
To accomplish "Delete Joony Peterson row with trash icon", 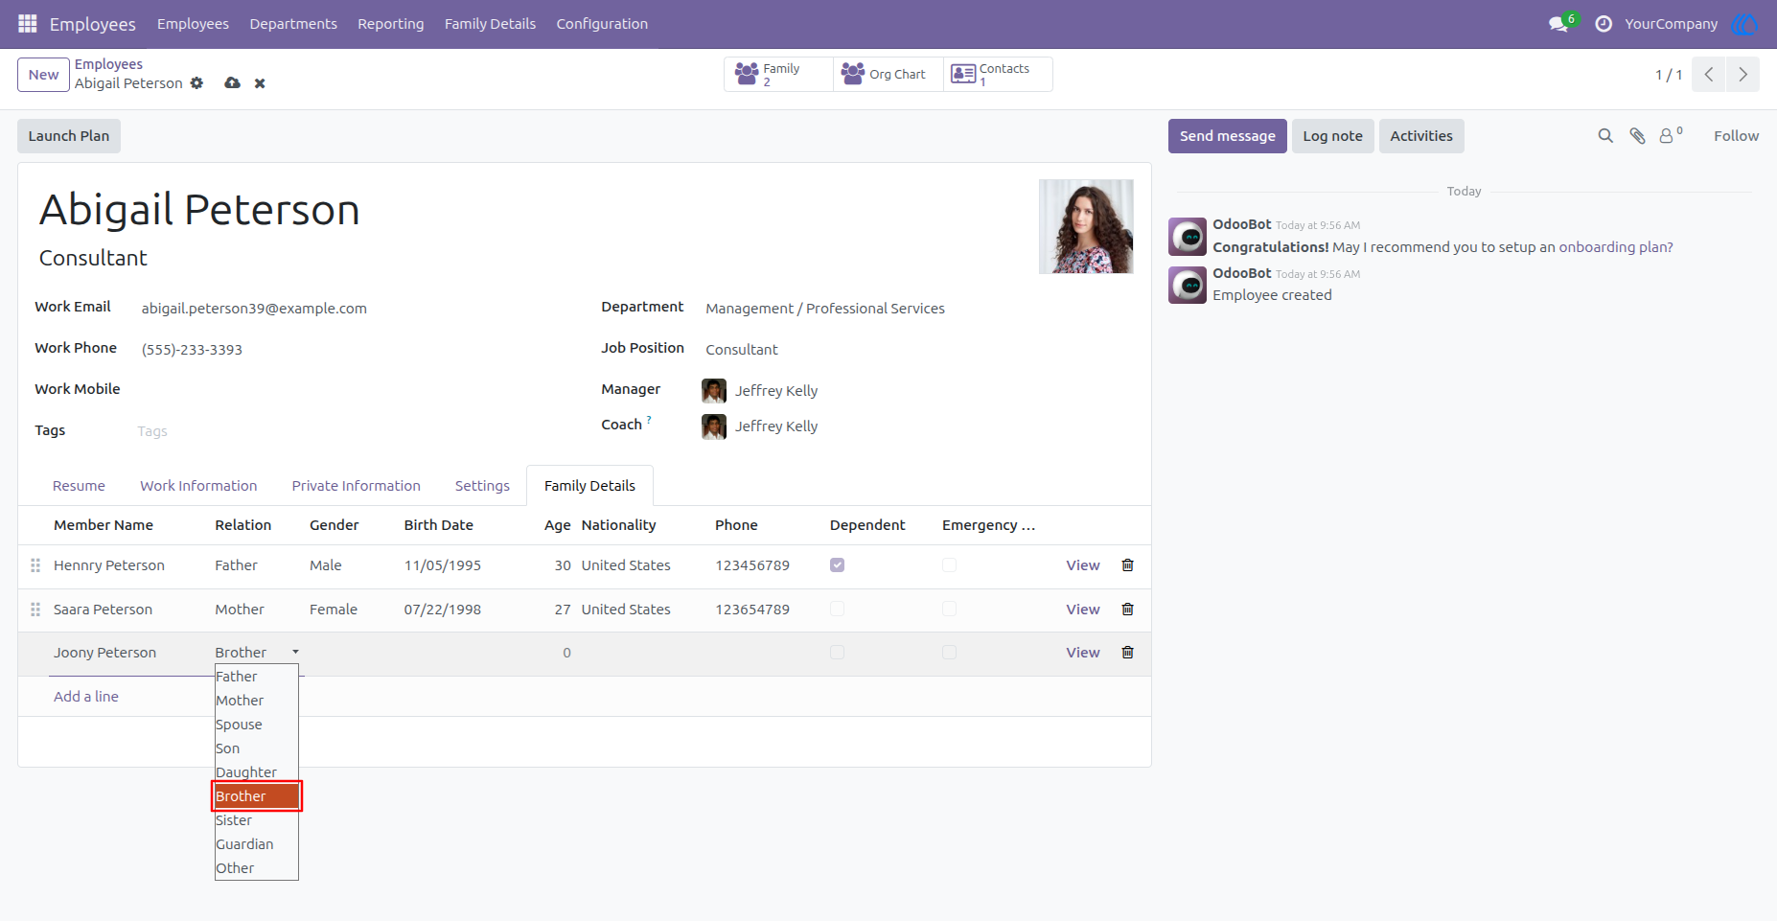I will (x=1127, y=653).
